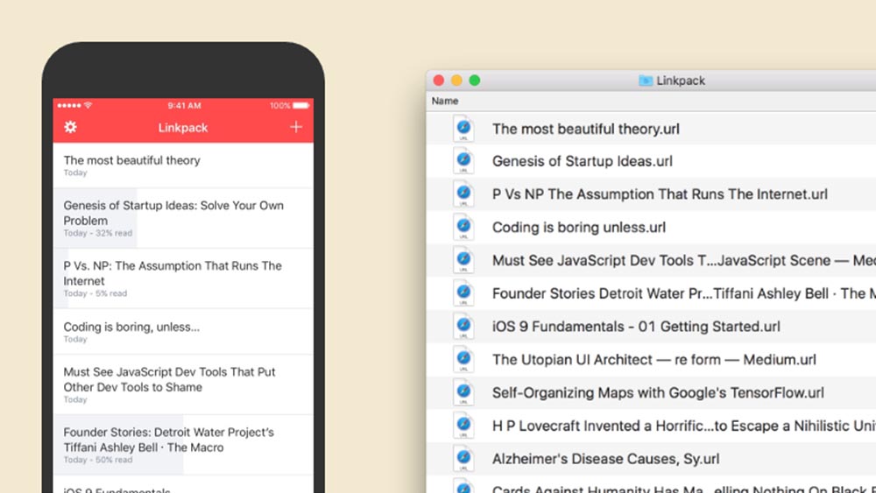Select Self-Organizing Maps with Google's TensorFlow.url

(657, 393)
